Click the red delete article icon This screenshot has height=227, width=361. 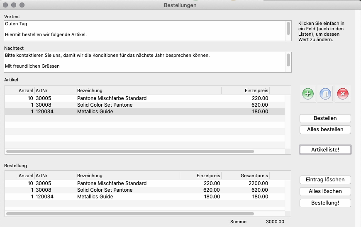(342, 94)
